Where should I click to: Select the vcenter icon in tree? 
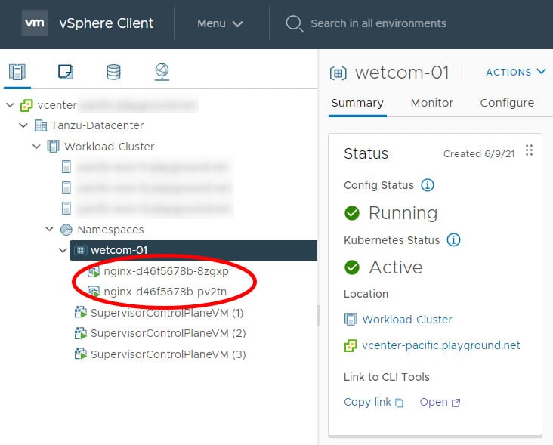pyautogui.click(x=26, y=105)
